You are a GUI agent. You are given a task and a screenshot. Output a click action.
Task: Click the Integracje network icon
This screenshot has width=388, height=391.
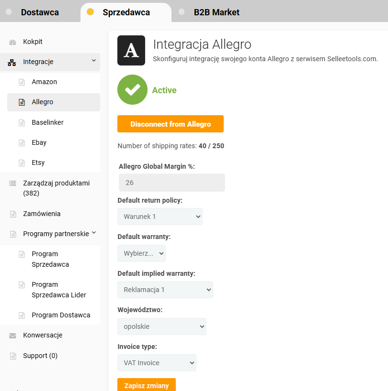[12, 62]
